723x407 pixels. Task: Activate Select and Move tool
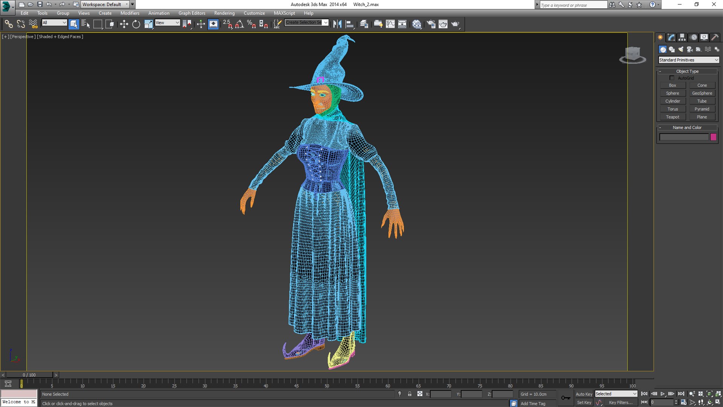point(124,24)
